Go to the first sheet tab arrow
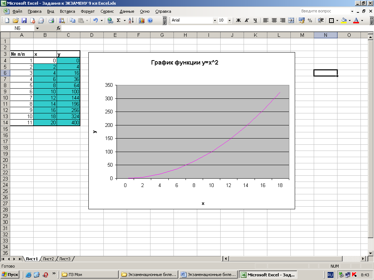 (3, 259)
